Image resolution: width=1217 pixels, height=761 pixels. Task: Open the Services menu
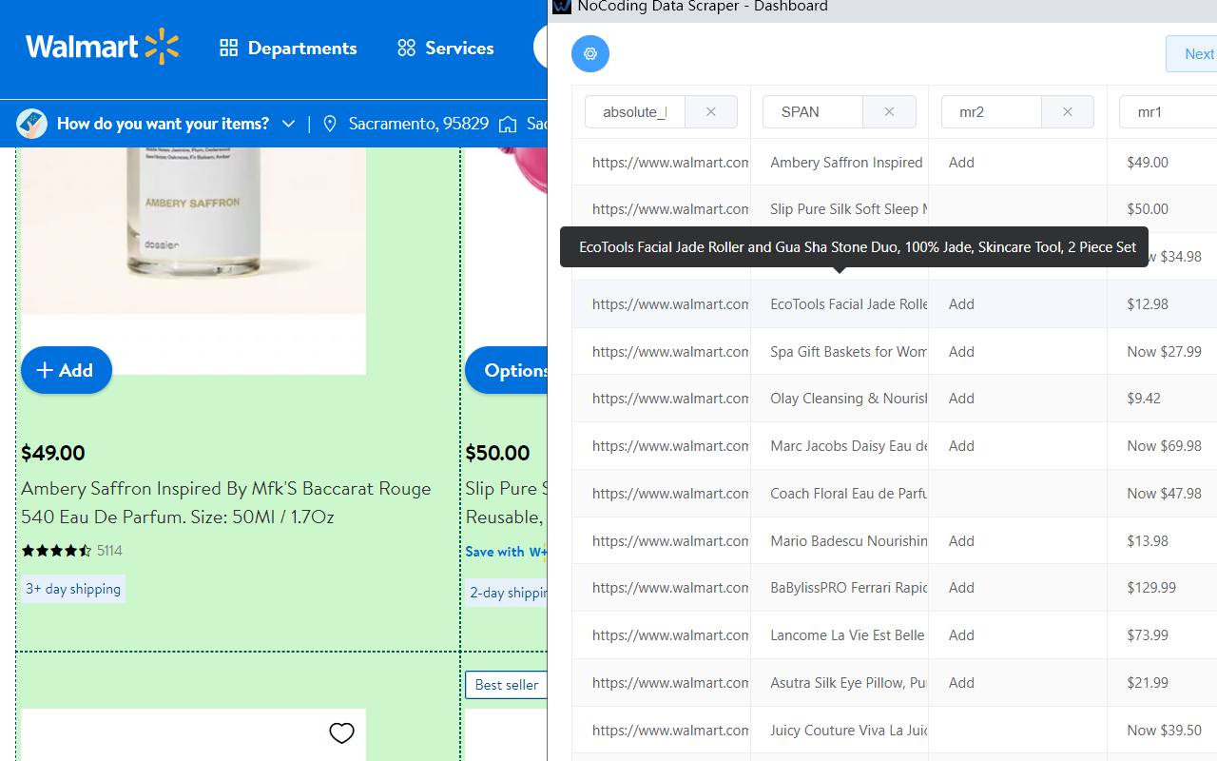(x=446, y=49)
